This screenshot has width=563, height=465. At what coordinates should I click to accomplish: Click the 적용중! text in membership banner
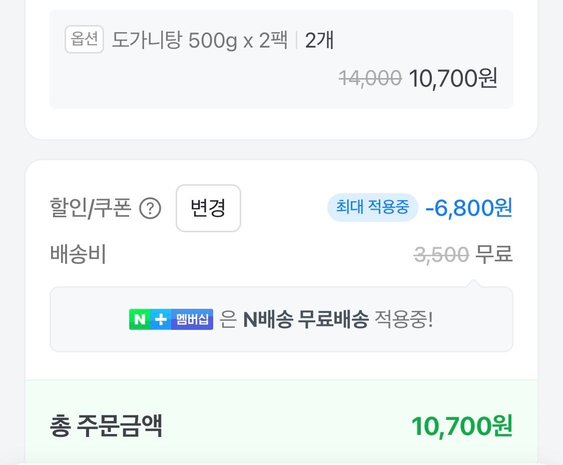[403, 319]
